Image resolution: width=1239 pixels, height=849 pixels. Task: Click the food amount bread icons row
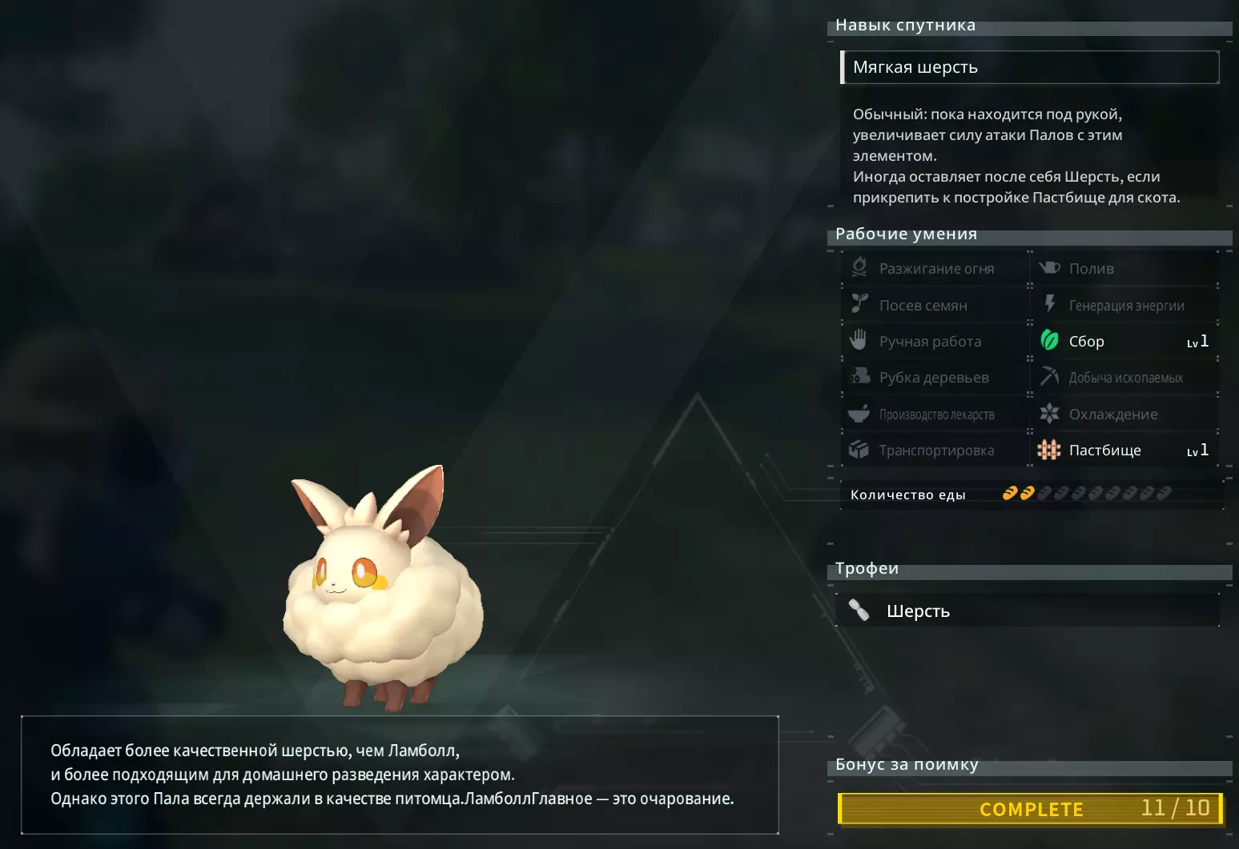pos(1087,493)
